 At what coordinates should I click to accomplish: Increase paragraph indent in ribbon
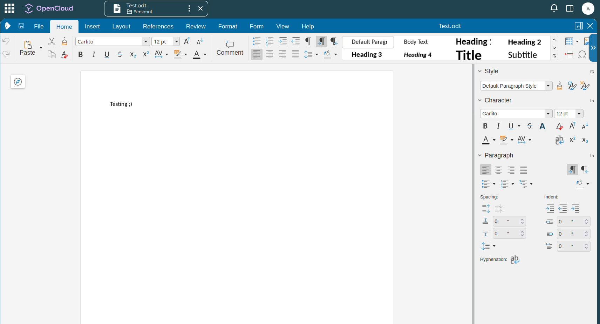point(282,41)
